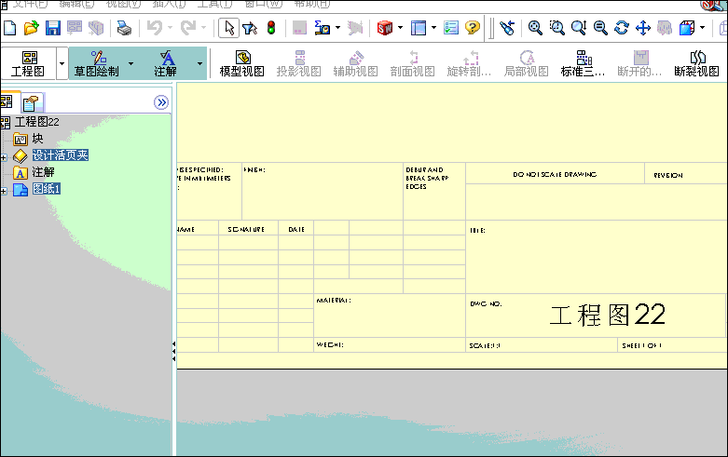728x457 pixels.
Task: Open the Equations sigma tool
Action: [x=322, y=28]
